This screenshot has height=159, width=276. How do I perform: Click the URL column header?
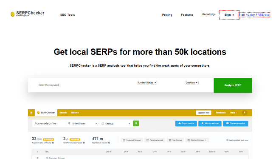[x=47, y=152]
